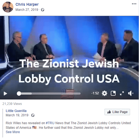Open Little Guerilla page link
The width and height of the screenshot is (139, 138).
pos(16,111)
